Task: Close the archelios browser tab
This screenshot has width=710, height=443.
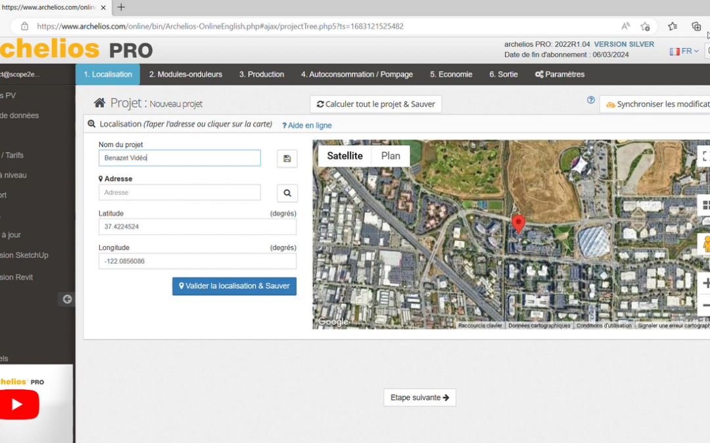Action: click(103, 7)
